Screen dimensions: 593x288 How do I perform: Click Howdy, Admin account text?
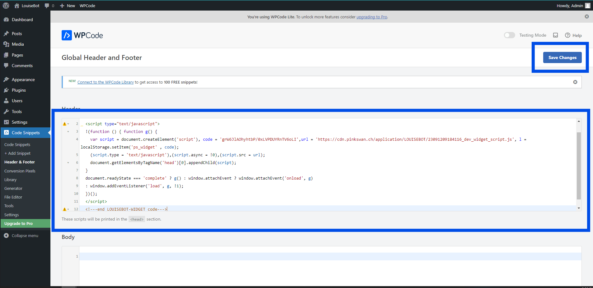coord(570,6)
